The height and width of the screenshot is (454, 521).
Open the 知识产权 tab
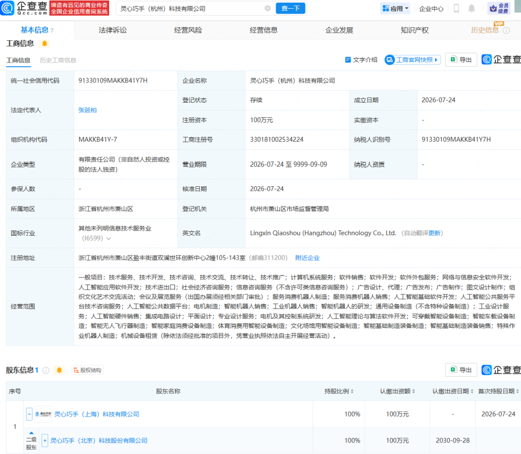[415, 30]
